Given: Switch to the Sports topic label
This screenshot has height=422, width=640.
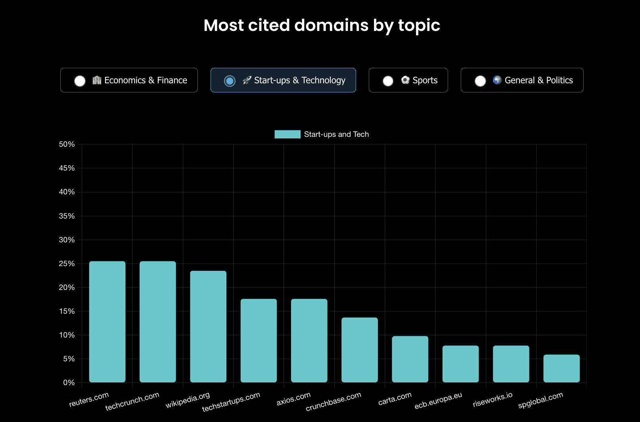Looking at the screenshot, I should (425, 80).
